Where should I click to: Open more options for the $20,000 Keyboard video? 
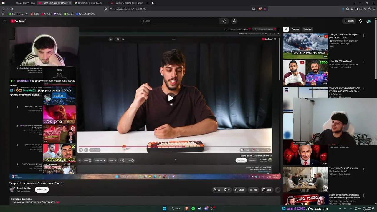pyautogui.click(x=364, y=62)
